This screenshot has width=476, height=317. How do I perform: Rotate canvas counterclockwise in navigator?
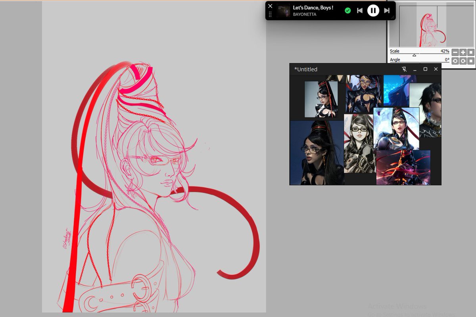(x=455, y=61)
